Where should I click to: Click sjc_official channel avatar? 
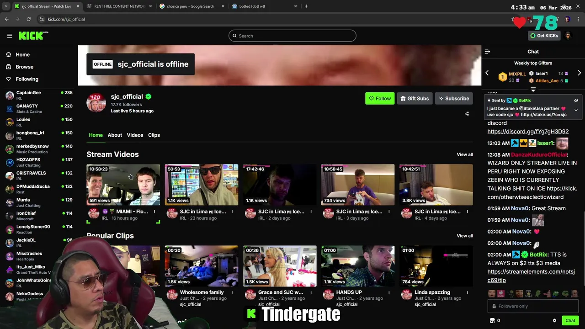96,103
